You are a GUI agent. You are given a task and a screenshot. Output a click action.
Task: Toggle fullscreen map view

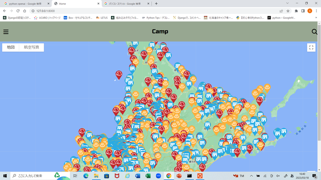(311, 47)
